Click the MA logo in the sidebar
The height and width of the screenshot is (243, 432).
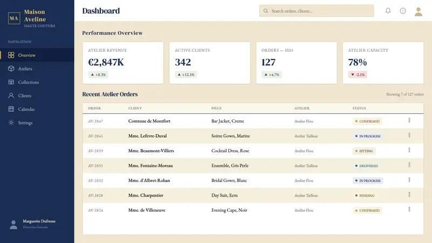(x=14, y=18)
